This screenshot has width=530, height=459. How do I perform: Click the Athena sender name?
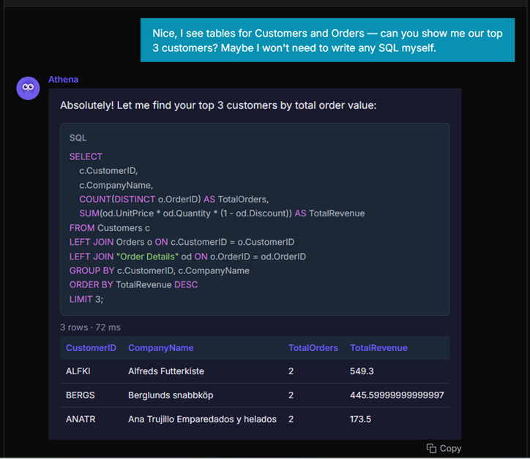point(63,79)
